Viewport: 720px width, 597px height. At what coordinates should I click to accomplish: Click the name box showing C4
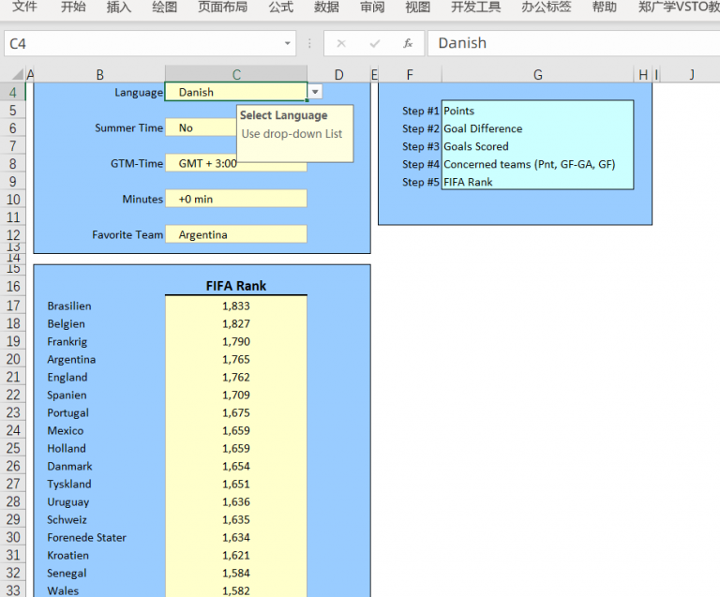coord(141,43)
